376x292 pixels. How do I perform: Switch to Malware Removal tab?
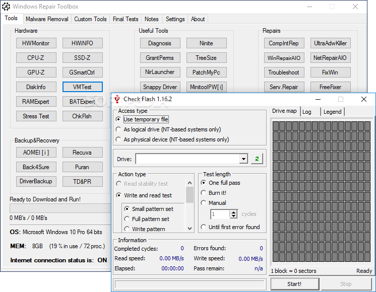pos(47,19)
